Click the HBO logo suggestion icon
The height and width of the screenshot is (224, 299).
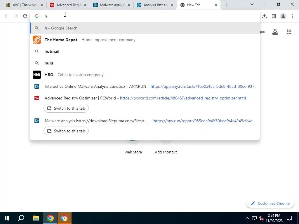click(x=37, y=75)
